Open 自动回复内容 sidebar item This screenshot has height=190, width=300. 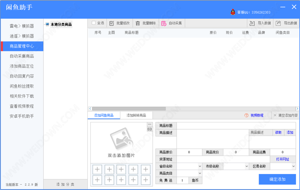[x=22, y=76]
